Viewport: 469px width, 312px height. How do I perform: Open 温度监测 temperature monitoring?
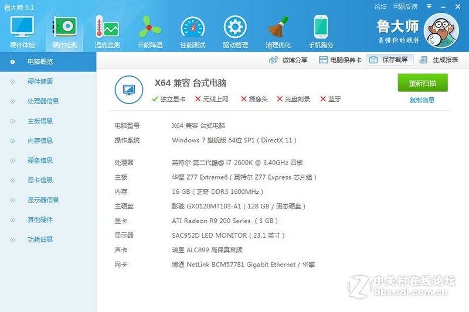(107, 33)
